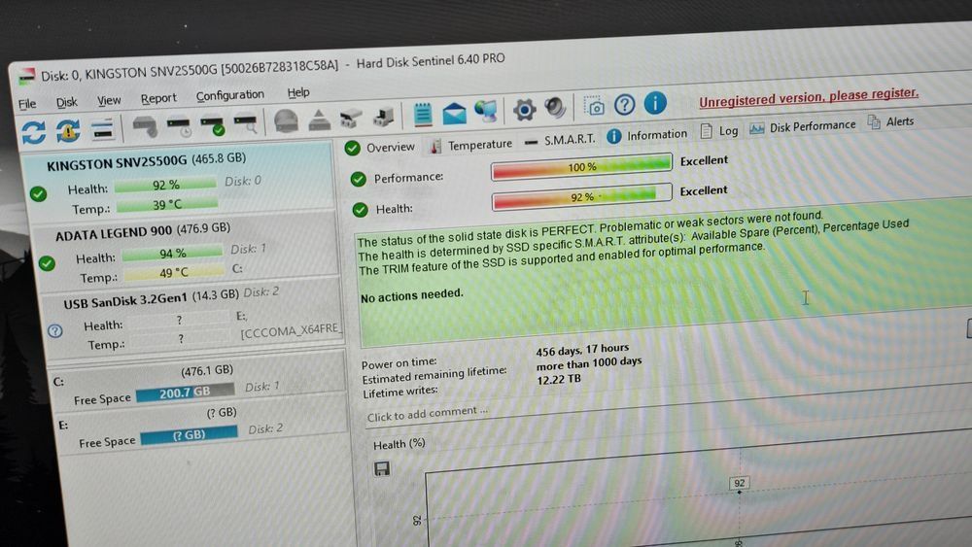Click the globe disk toolbar icon
This screenshot has height=547, width=972.
point(286,120)
